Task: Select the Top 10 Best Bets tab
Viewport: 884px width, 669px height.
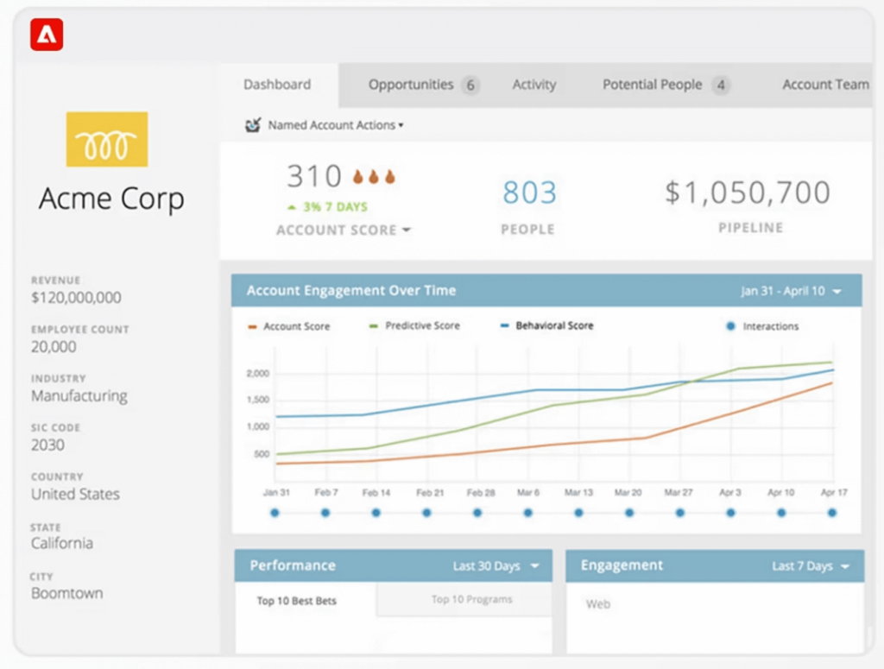Action: coord(297,601)
